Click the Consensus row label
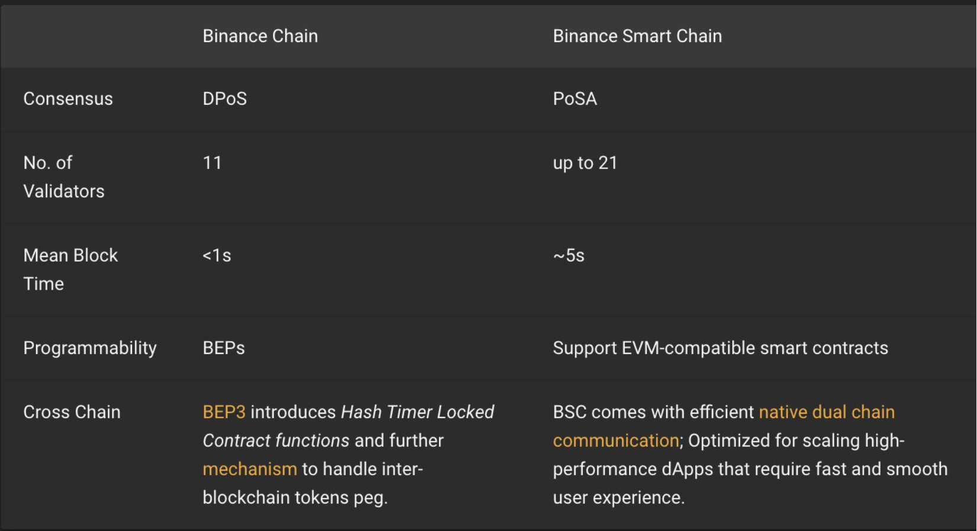This screenshot has height=531, width=977. 68,99
